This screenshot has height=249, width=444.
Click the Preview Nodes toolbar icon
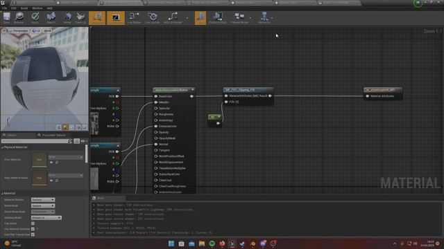239,18
